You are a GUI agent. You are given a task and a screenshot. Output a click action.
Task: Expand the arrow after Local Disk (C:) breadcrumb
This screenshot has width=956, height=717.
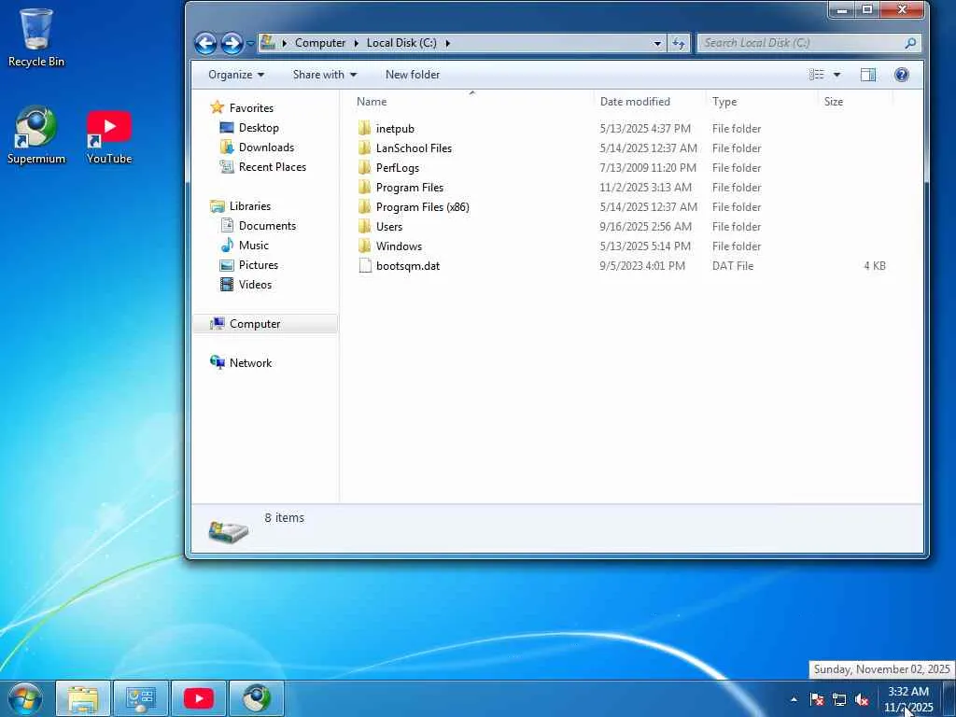pyautogui.click(x=447, y=43)
